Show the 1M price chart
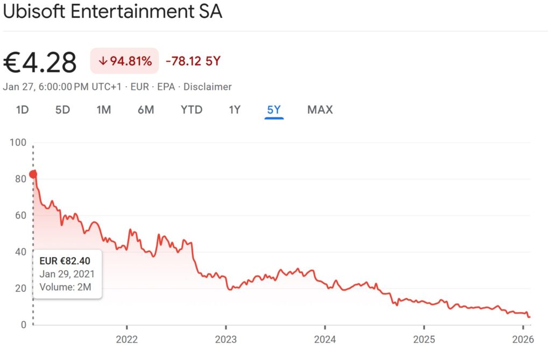551x352 pixels. pos(104,110)
